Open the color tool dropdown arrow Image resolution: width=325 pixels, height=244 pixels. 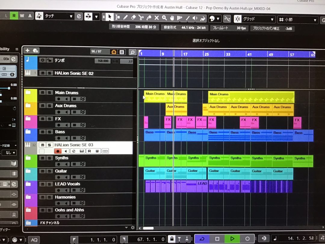(218, 19)
